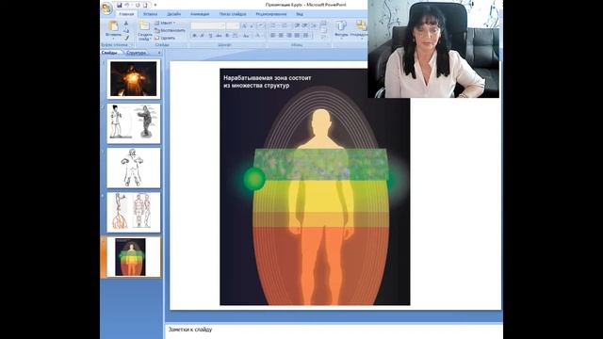Save the presentation from quick access toolbar

point(120,5)
